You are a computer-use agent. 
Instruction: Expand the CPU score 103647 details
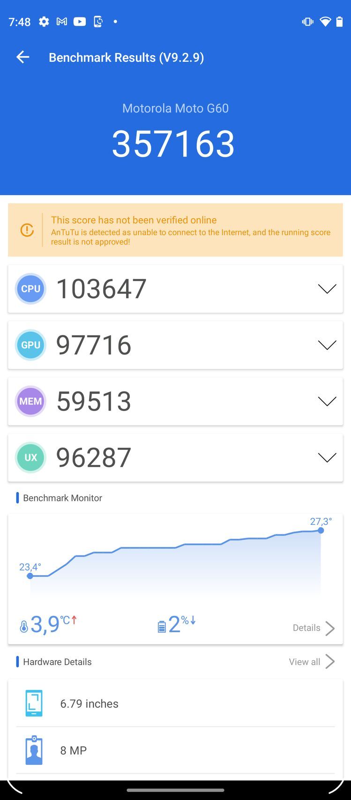327,289
